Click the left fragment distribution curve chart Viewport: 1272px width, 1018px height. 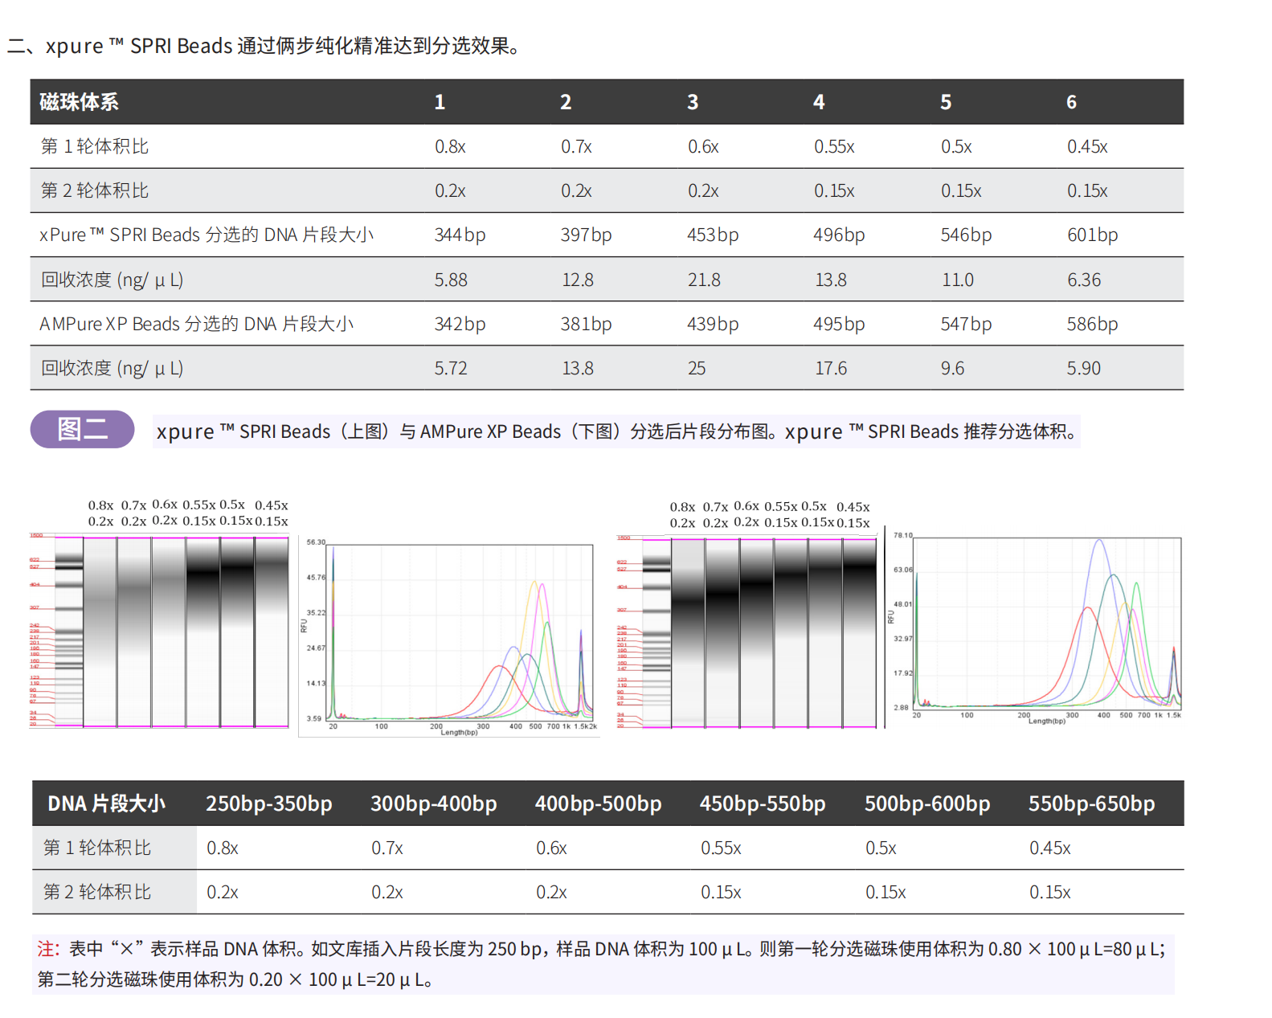[449, 636]
